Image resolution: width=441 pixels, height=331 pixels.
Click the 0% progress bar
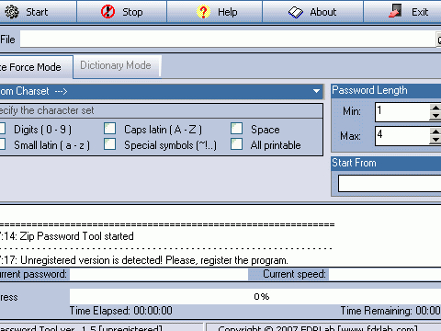tap(255, 296)
